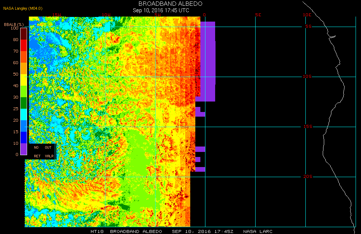
Task: Click the 10S latitude label
Action: coord(307,76)
